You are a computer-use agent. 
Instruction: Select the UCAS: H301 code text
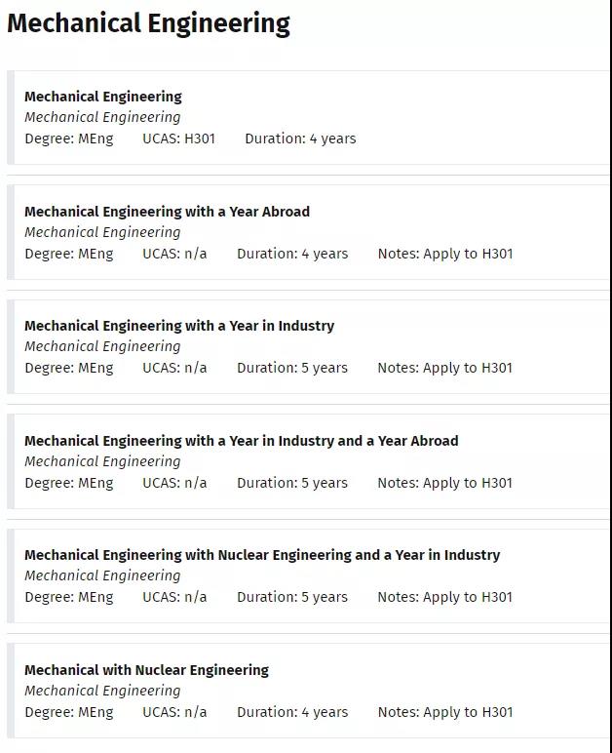(179, 139)
